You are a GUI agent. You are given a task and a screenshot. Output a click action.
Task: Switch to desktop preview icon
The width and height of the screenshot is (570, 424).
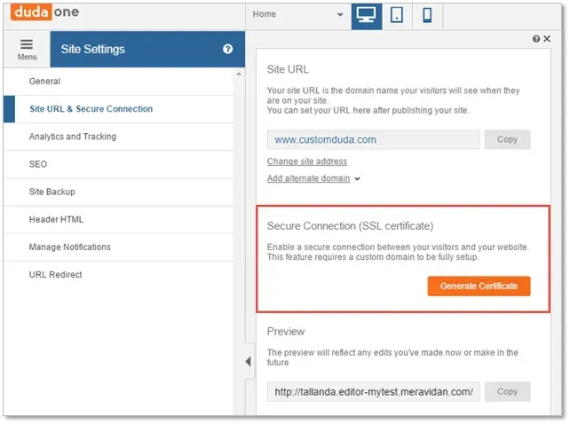(366, 16)
